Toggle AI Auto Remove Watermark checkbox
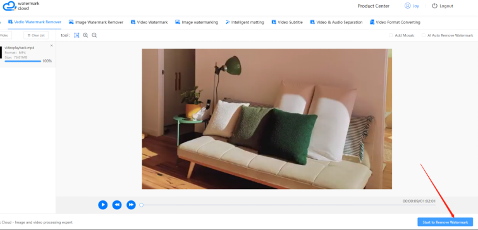This screenshot has width=478, height=230. tap(424, 35)
